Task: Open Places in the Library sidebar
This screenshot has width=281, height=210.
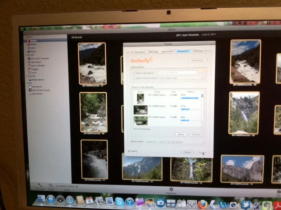Action: 32,51
